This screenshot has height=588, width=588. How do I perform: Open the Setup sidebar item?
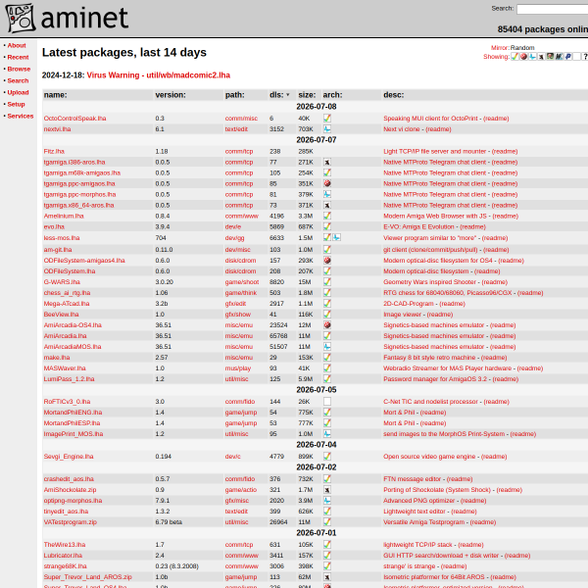coord(16,104)
